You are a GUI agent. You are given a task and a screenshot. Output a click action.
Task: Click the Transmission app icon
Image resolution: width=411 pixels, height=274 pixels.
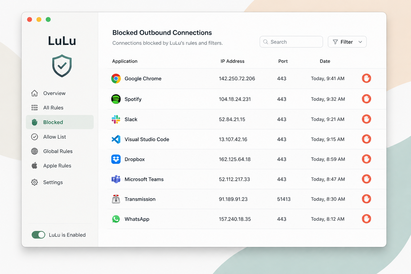[x=116, y=199]
